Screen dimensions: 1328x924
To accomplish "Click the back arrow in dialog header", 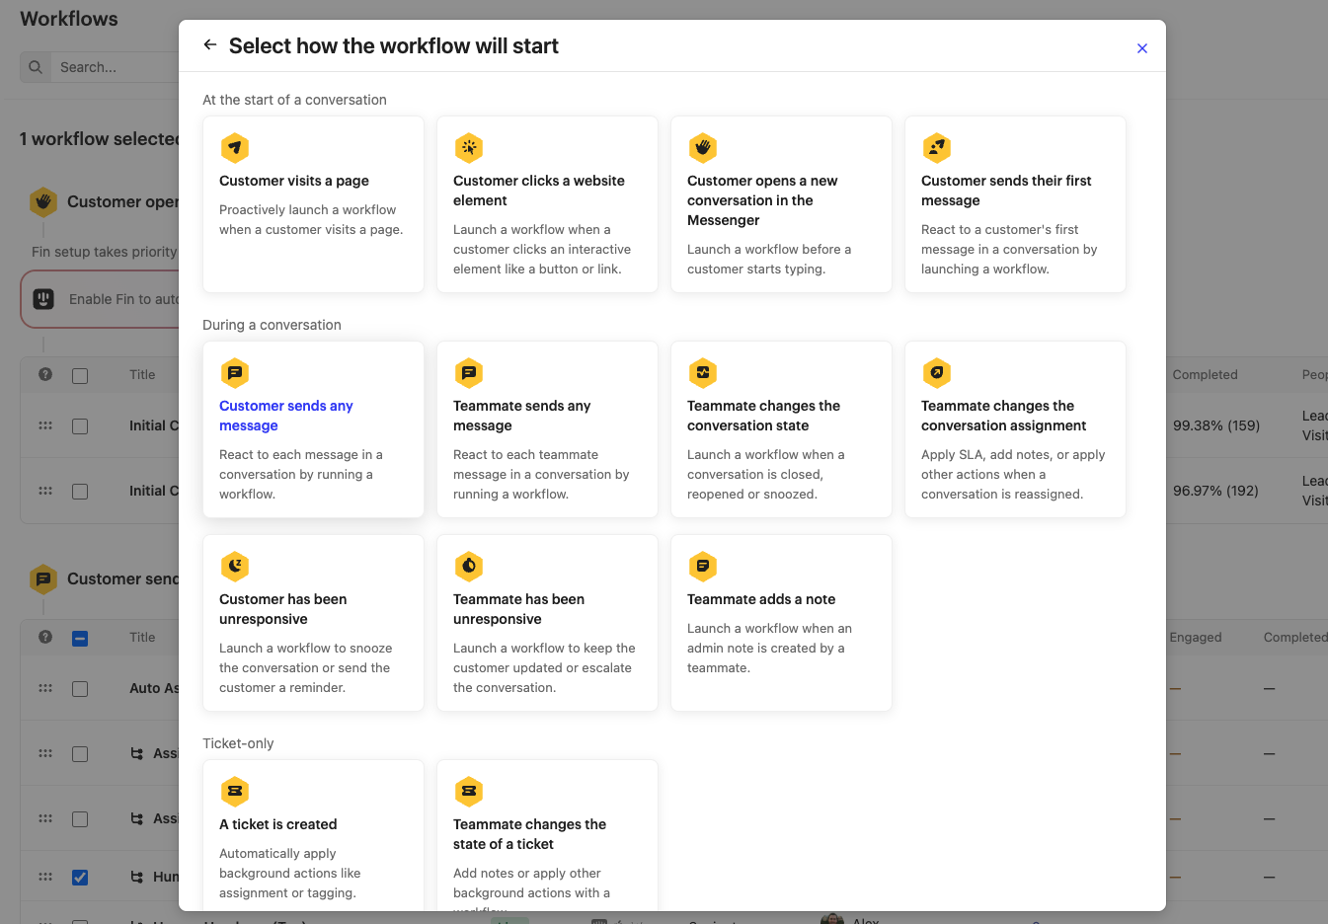I will [209, 44].
